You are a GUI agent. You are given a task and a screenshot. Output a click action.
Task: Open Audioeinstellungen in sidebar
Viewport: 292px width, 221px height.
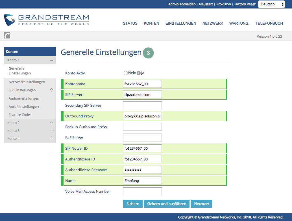(x=24, y=98)
